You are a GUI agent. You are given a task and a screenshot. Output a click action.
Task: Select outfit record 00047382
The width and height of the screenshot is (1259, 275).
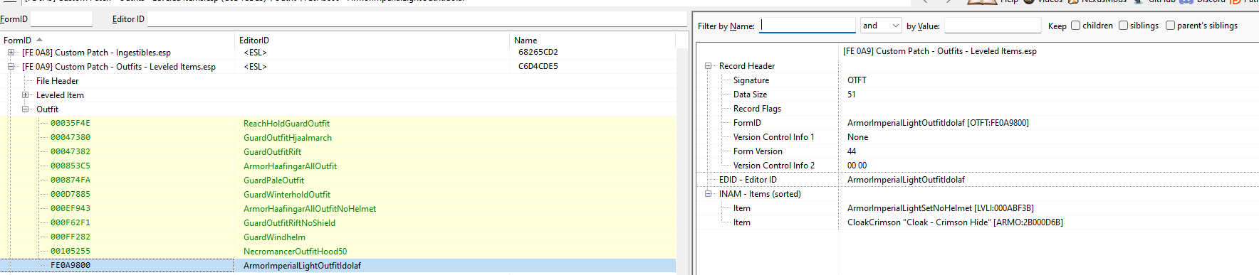pos(70,152)
